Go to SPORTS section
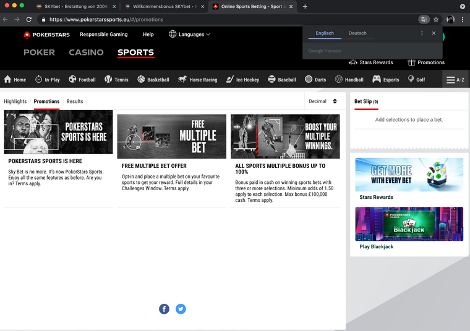This screenshot has height=331, width=470. [x=136, y=52]
